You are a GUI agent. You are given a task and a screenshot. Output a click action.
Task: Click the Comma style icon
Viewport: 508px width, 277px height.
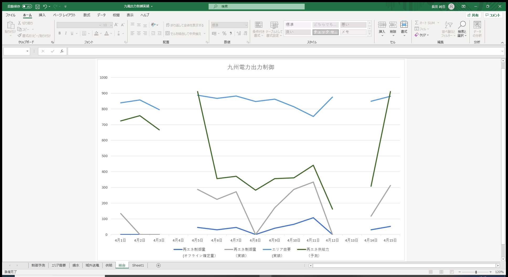pyautogui.click(x=231, y=33)
